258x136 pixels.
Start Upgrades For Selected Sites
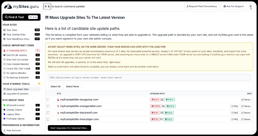pyautogui.click(x=69, y=128)
